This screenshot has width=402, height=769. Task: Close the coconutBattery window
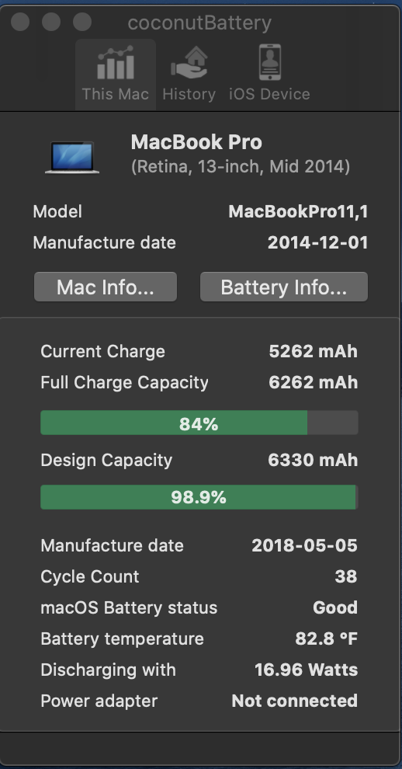[20, 22]
